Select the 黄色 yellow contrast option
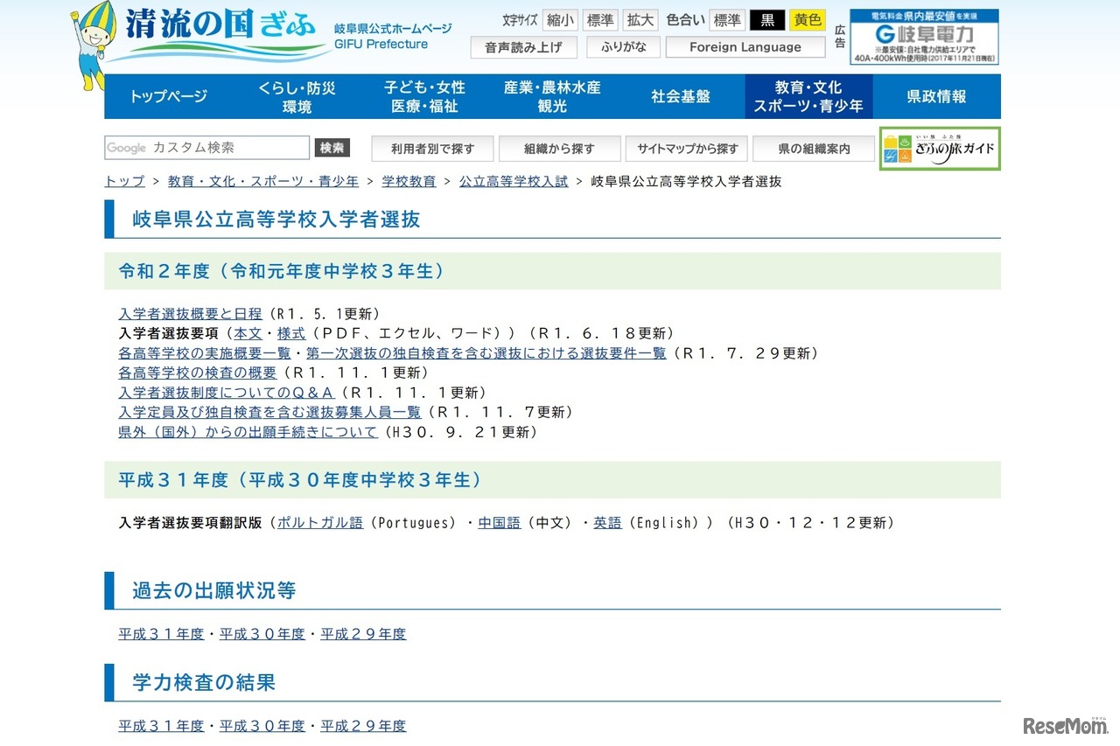This screenshot has width=1120, height=746. tap(807, 19)
